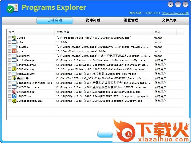The image size is (191, 143).
Task: Click the 位置/命令 column header
Action: [x=104, y=32]
